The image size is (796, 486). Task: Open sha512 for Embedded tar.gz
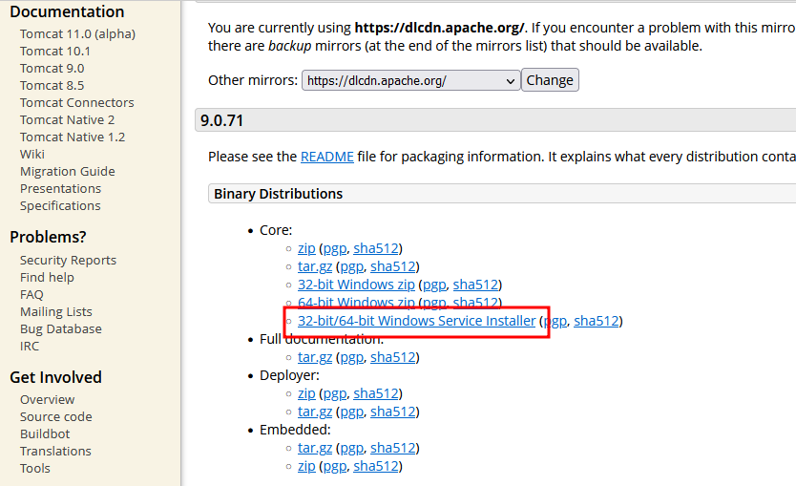point(393,449)
